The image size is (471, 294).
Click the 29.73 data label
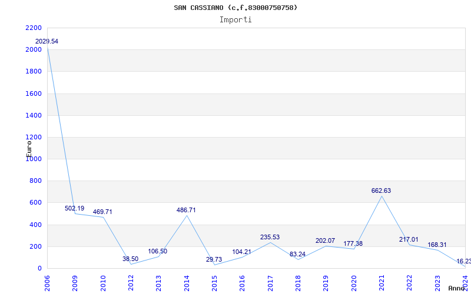pos(214,259)
